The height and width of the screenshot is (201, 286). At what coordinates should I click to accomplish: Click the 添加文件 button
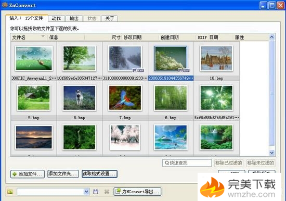[x=28, y=174]
